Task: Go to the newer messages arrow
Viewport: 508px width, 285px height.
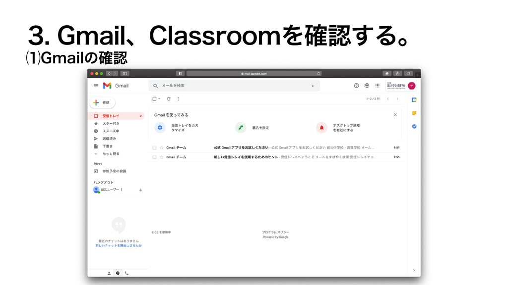Action: [x=388, y=99]
